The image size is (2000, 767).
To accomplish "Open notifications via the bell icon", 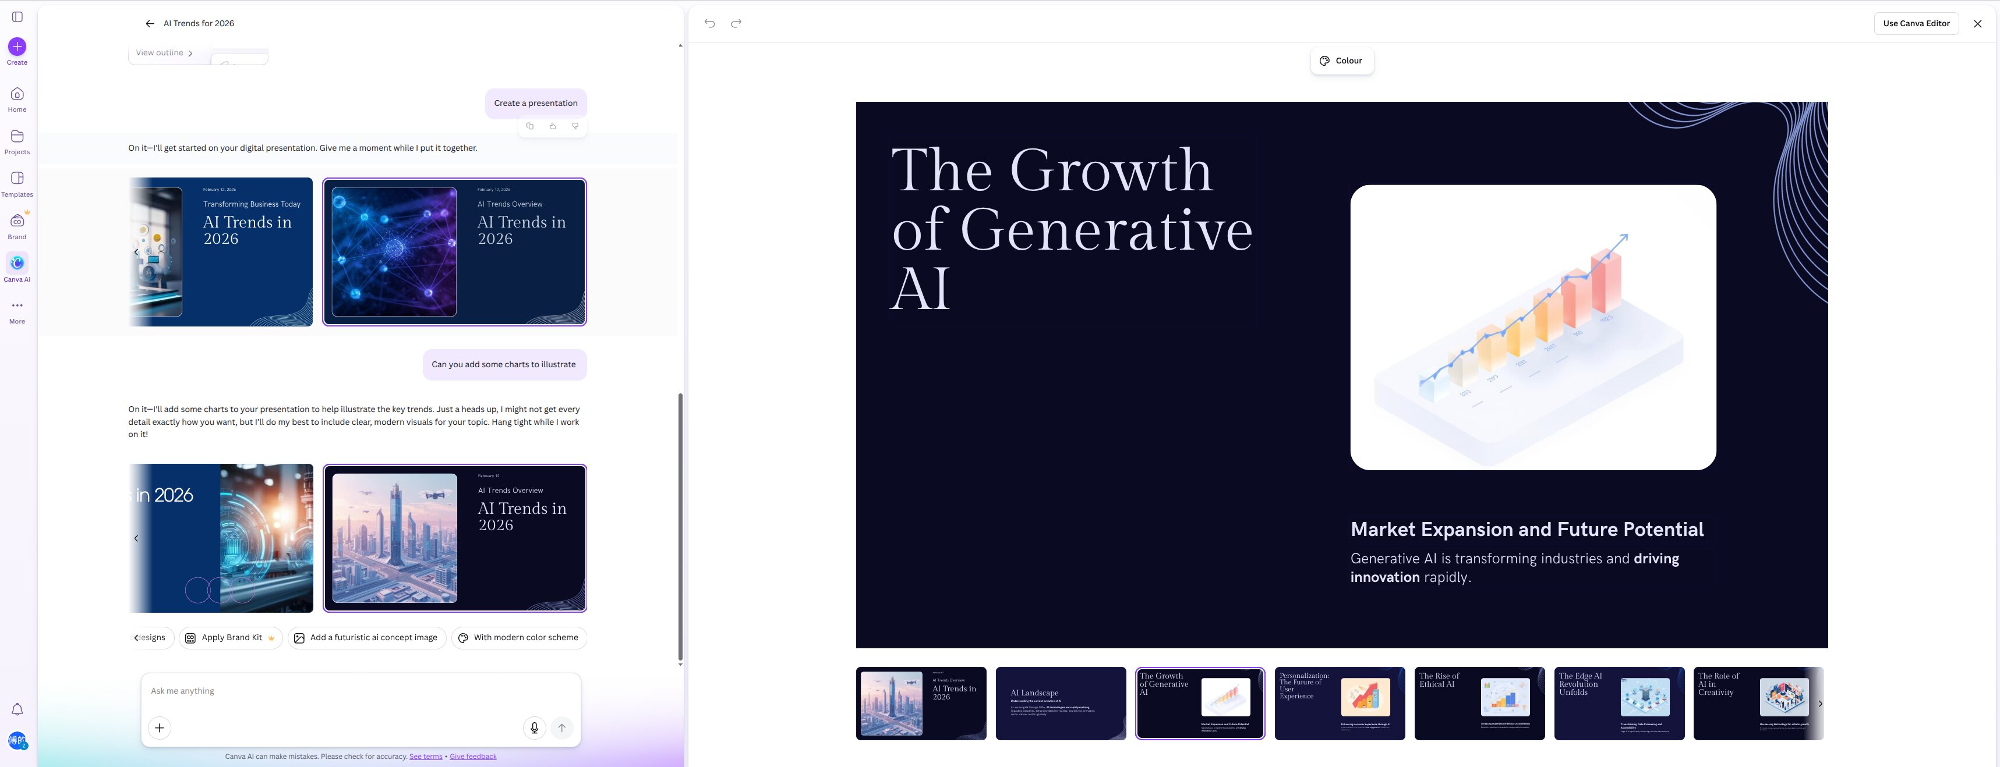I will point(16,709).
